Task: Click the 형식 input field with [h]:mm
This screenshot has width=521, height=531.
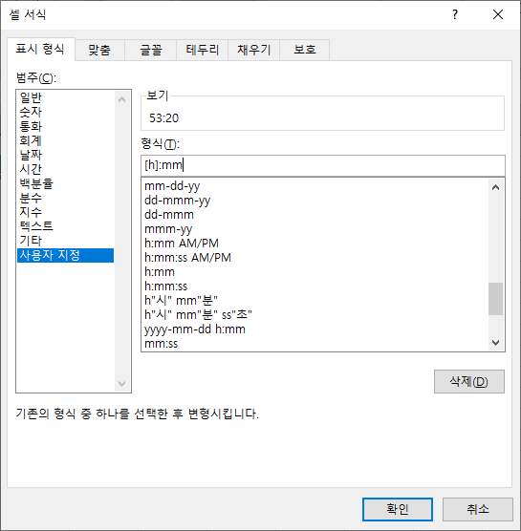Action: tap(323, 165)
